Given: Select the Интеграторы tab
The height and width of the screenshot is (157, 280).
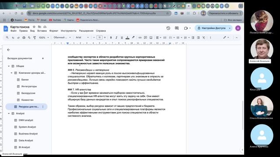Looking at the screenshot, I should (x=29, y=86).
